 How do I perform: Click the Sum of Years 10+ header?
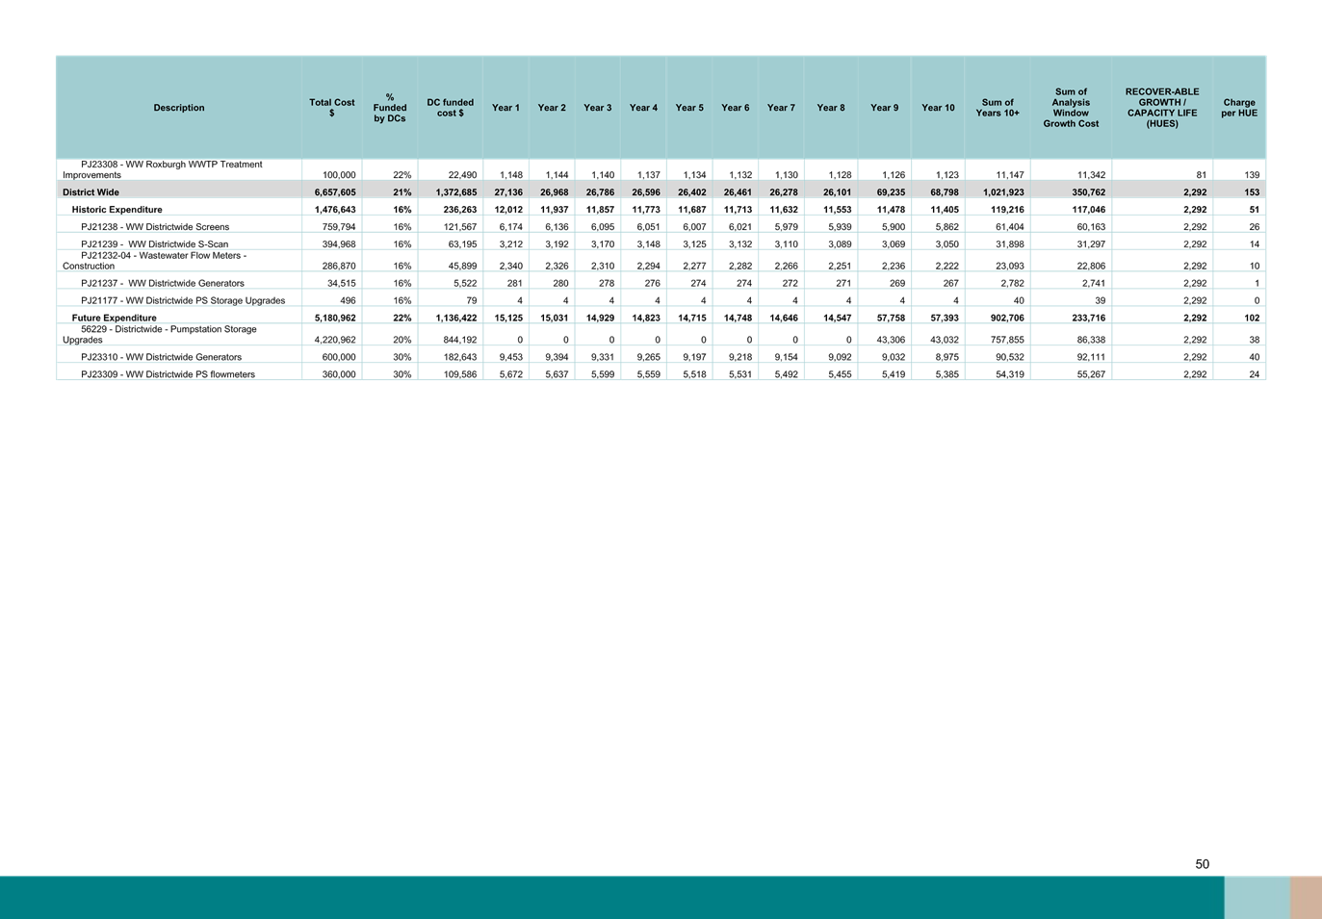click(x=998, y=108)
